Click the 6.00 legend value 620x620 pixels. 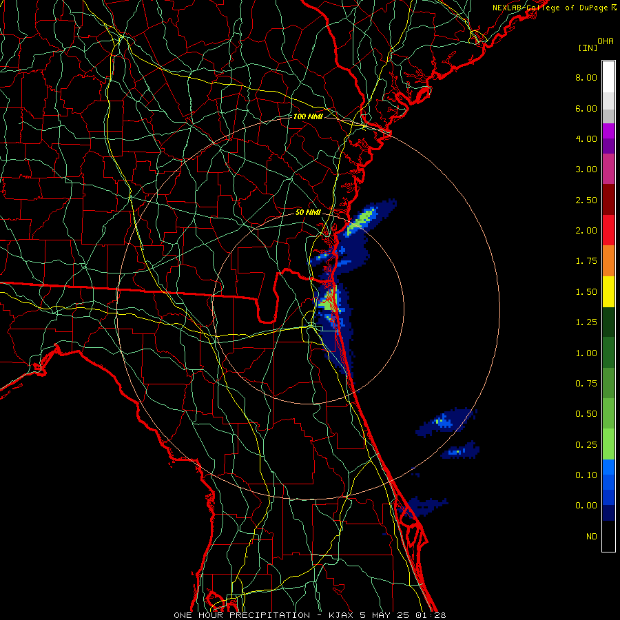pyautogui.click(x=586, y=108)
